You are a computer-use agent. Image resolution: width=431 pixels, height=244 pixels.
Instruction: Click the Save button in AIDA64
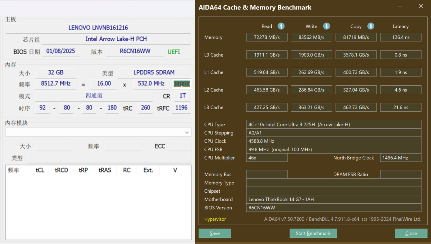[x=215, y=233]
